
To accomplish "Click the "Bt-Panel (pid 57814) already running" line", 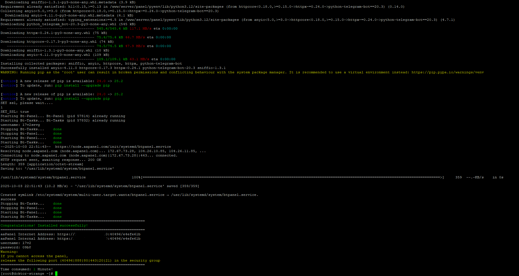I will click(63, 116).
